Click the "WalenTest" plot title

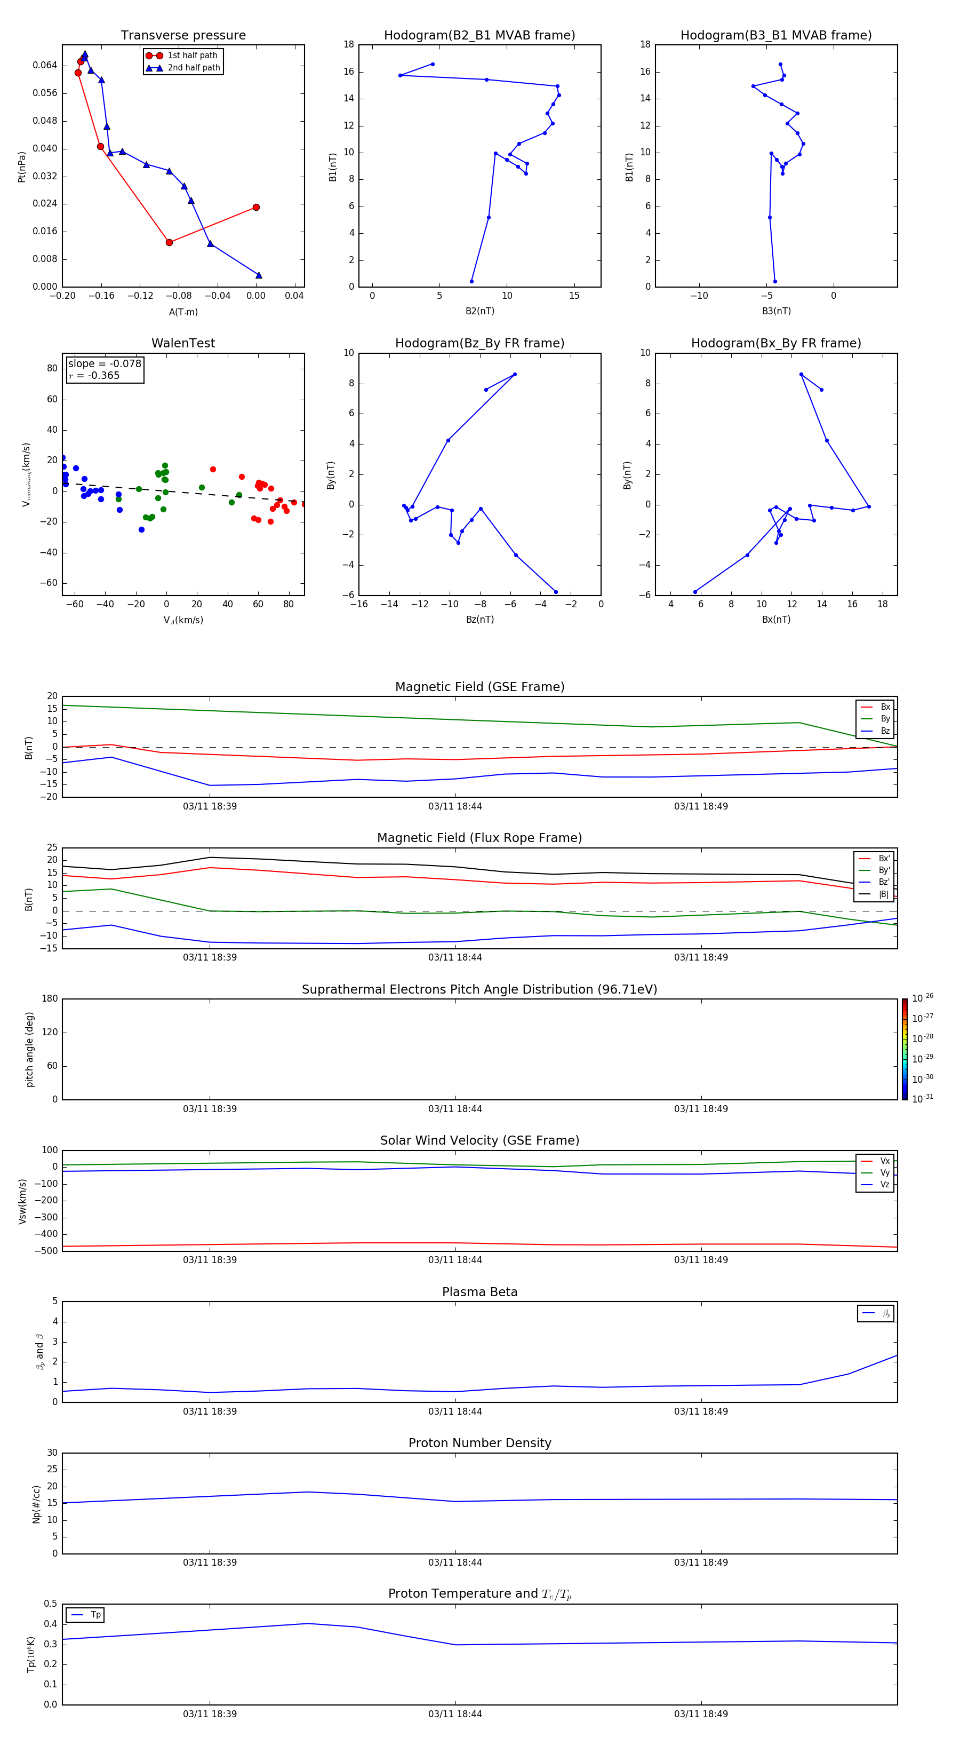[183, 343]
